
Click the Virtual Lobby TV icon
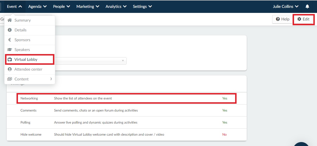coord(10,59)
